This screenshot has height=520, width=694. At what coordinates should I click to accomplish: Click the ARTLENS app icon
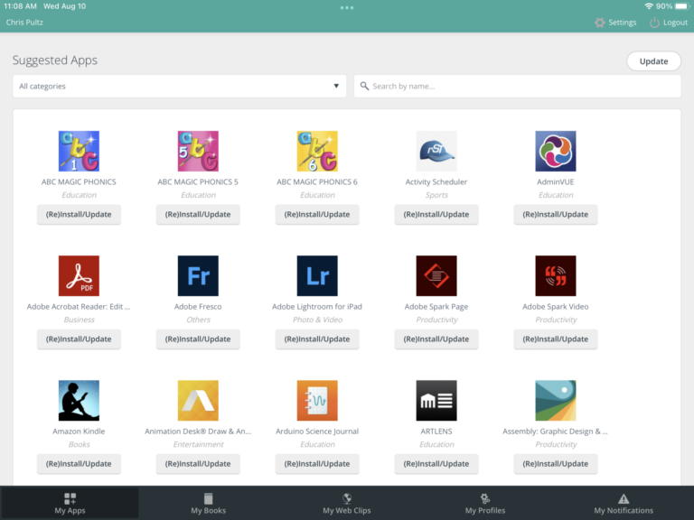pyautogui.click(x=436, y=400)
